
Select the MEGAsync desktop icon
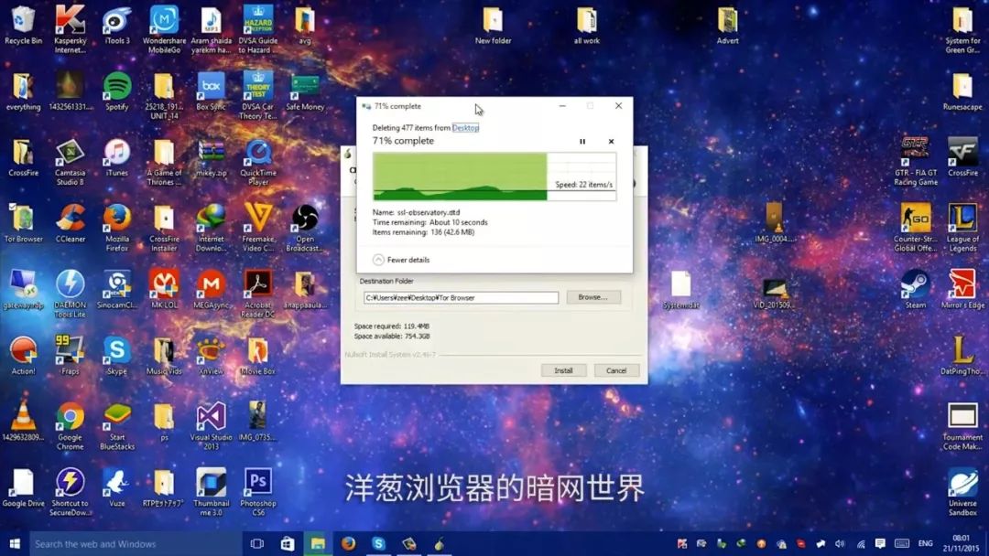click(211, 290)
